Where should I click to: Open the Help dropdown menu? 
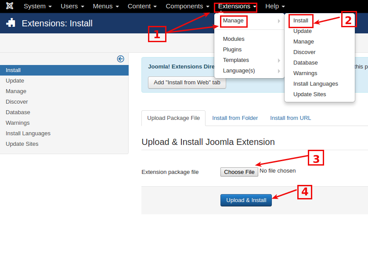(275, 6)
